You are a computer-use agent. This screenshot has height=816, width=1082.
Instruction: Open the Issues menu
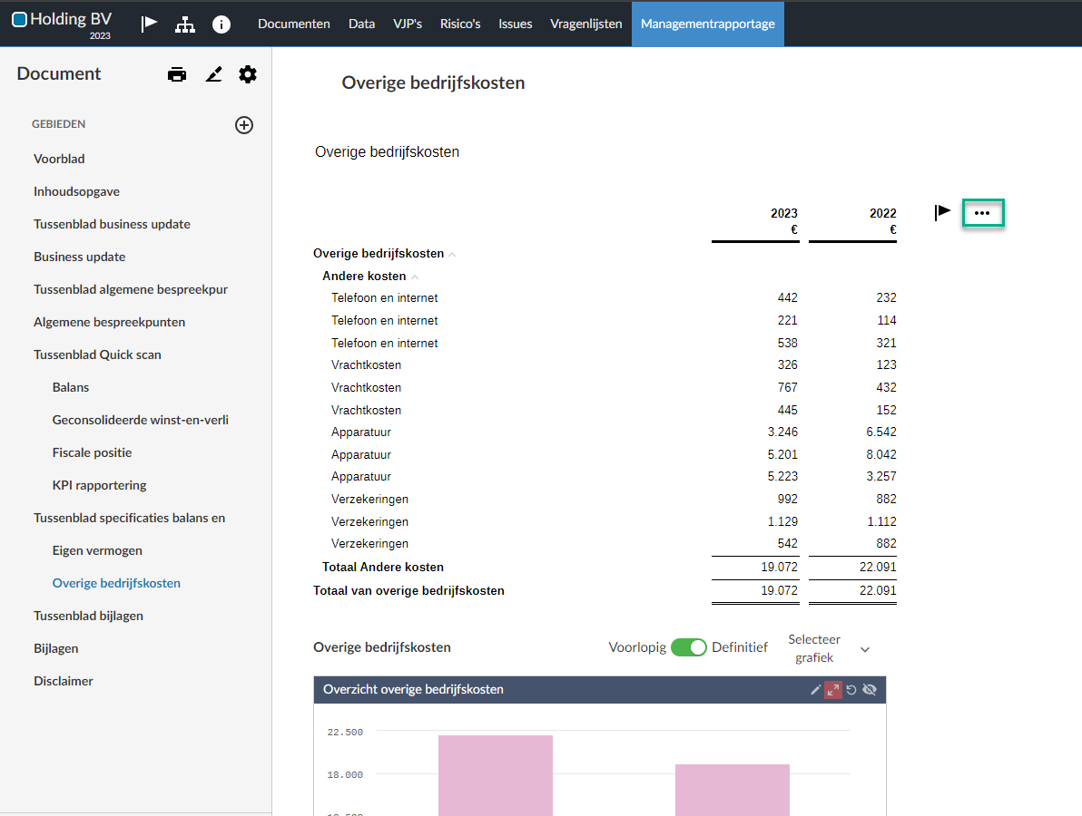tap(516, 24)
